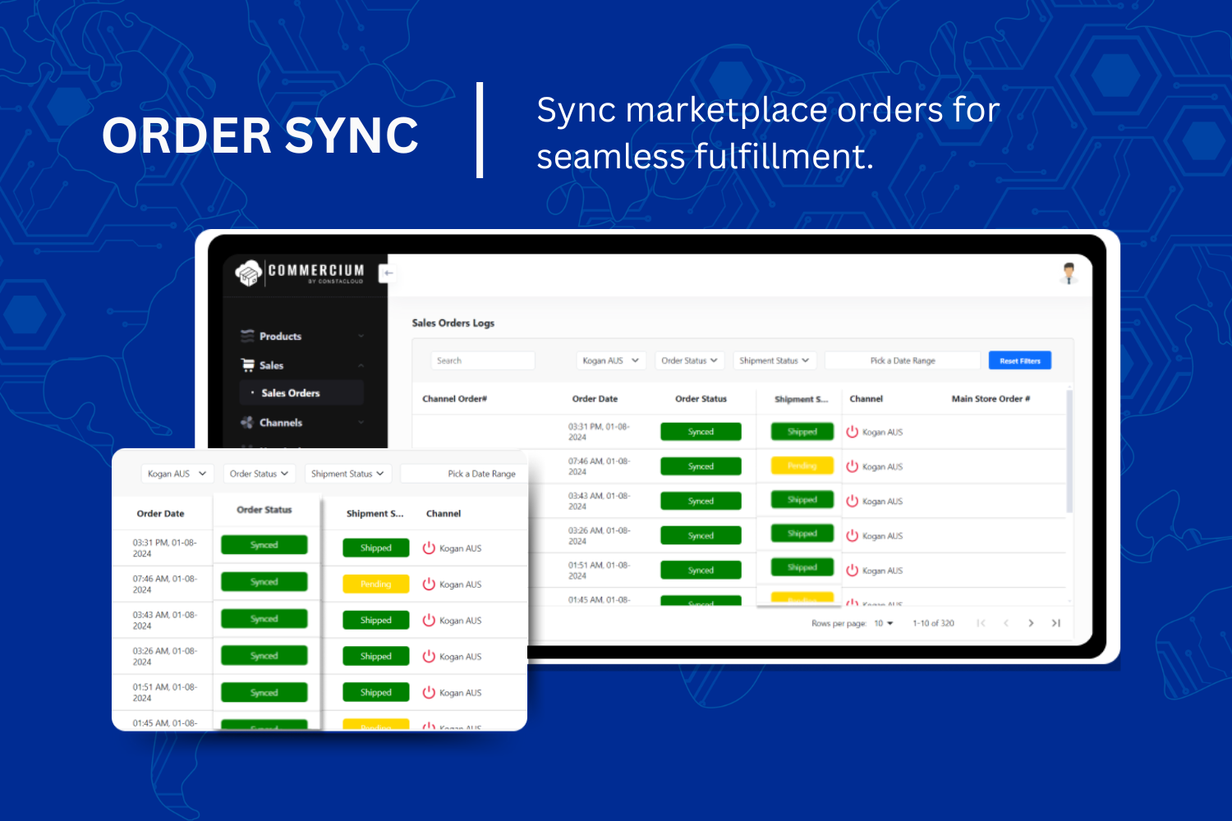Open the Order Status filter dropdown
1232x821 pixels.
pos(689,360)
